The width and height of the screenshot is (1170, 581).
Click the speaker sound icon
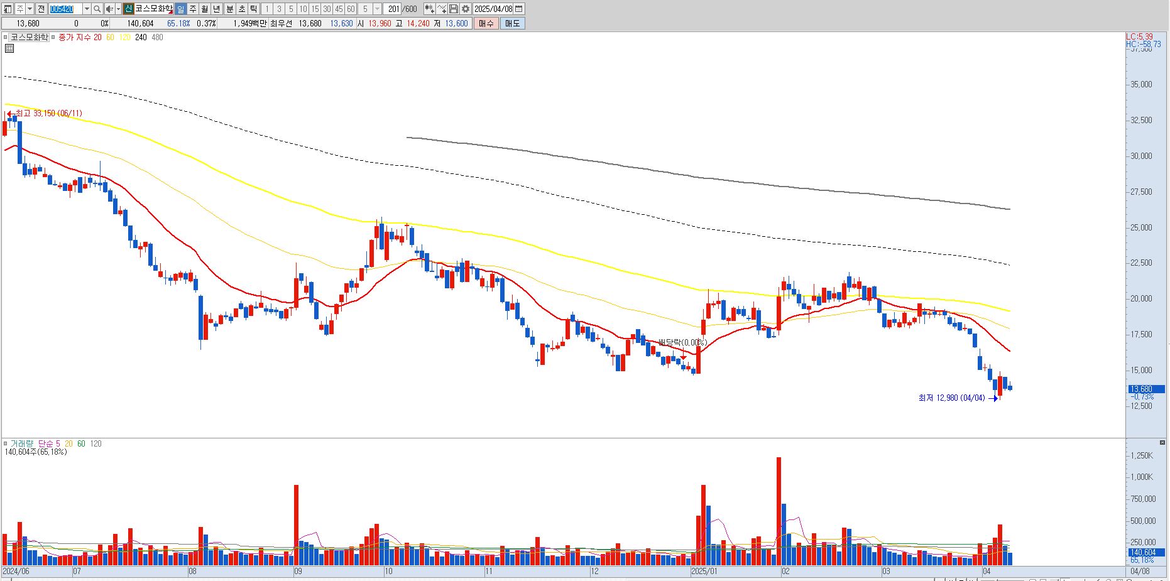pyautogui.click(x=109, y=9)
